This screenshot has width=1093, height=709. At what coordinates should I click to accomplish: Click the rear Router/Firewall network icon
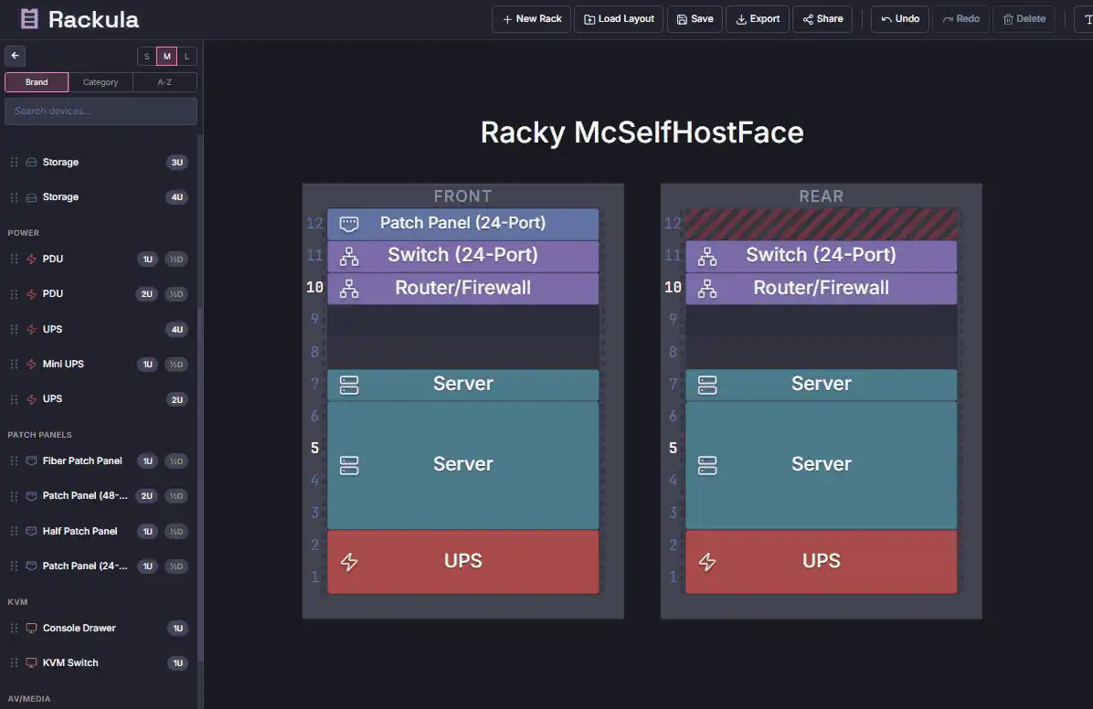pyautogui.click(x=707, y=289)
